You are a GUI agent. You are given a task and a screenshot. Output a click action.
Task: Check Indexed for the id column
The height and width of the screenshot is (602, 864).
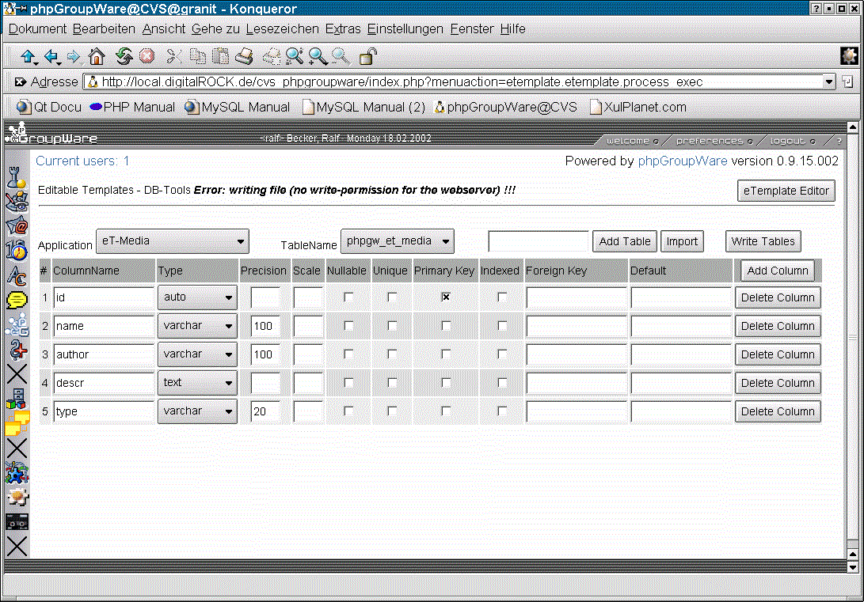tap(501, 297)
